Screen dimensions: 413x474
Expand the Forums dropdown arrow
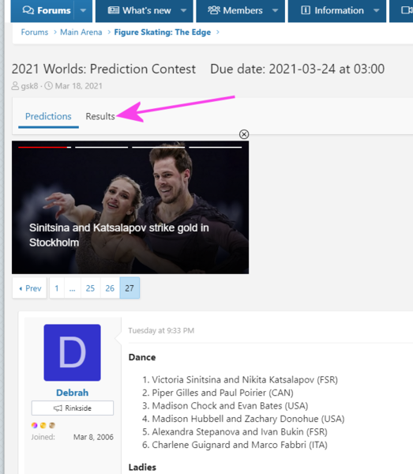(x=83, y=10)
